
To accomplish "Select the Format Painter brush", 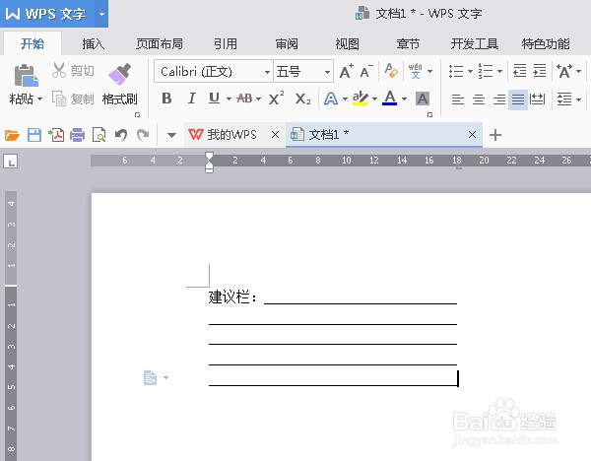I will [119, 74].
